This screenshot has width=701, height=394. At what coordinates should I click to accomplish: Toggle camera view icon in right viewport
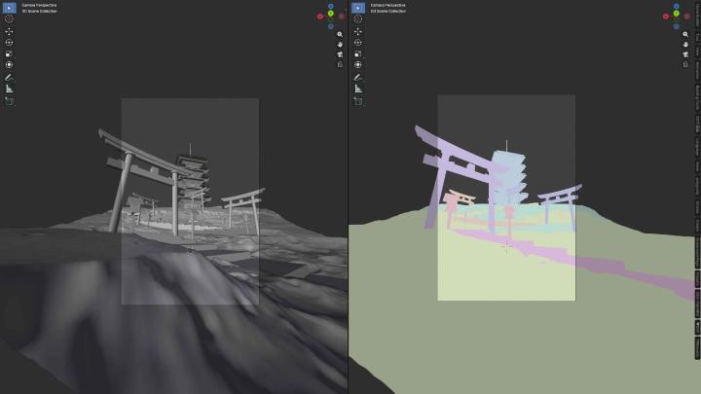685,54
